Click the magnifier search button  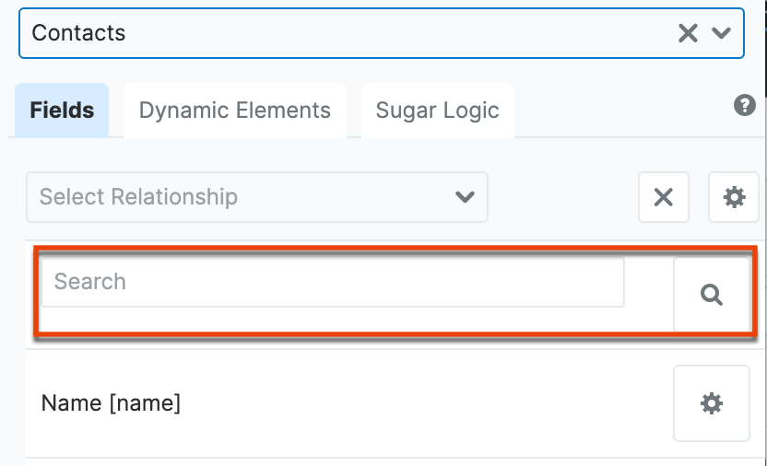tap(711, 295)
